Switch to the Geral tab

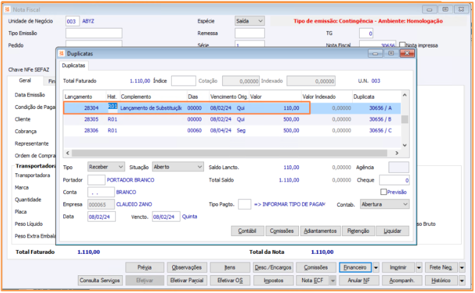[x=25, y=81]
